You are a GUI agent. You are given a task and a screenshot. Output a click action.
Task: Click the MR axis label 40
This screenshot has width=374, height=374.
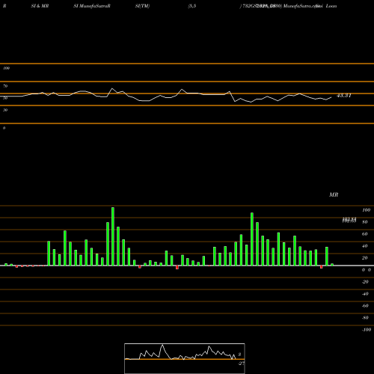tap(365, 246)
